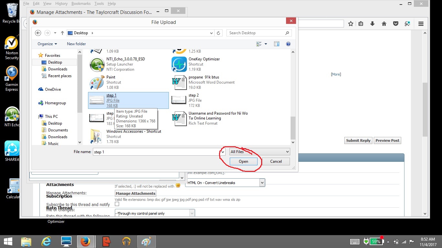The width and height of the screenshot is (442, 248).
Task: Open the Organize dropdown menu
Action: [x=47, y=44]
